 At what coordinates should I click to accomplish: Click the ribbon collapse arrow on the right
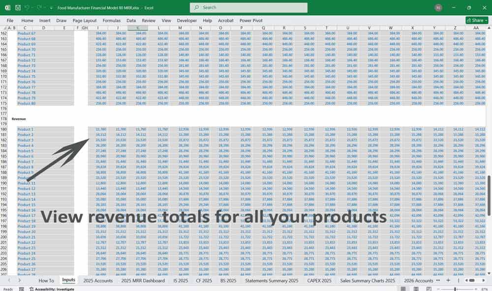click(489, 28)
